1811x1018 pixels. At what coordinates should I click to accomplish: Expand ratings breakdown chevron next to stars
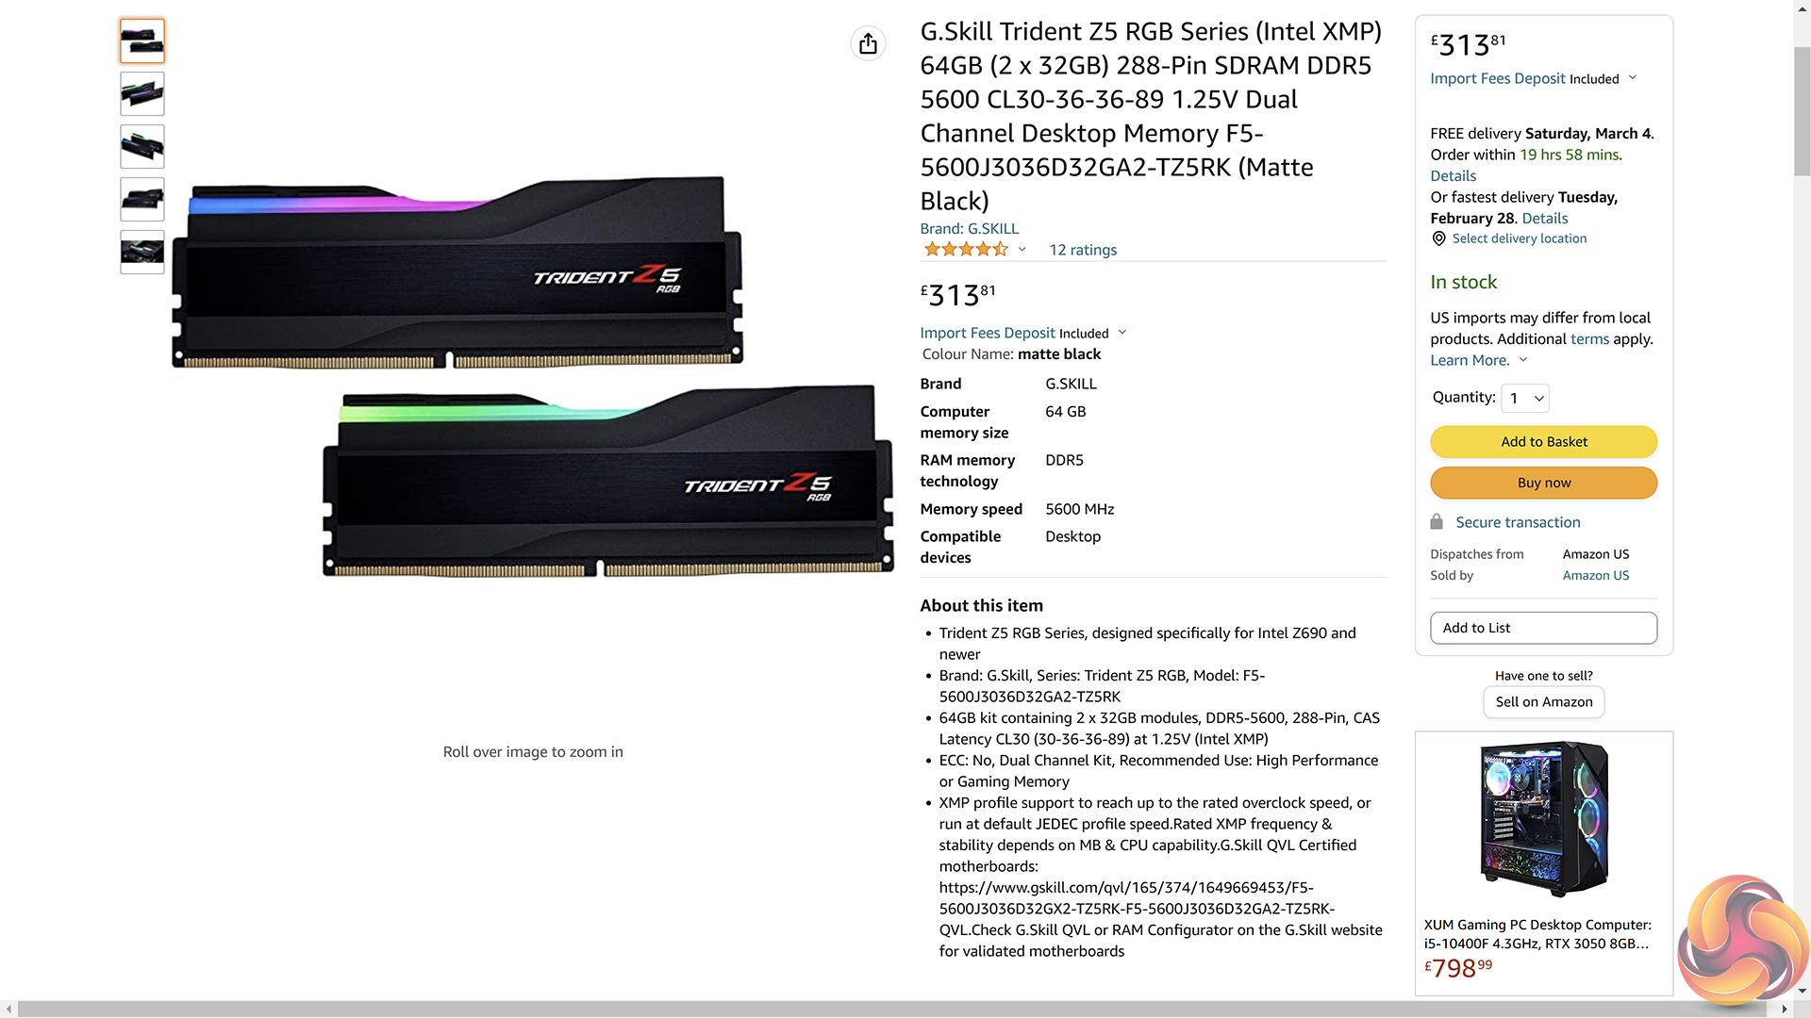pos(1022,250)
